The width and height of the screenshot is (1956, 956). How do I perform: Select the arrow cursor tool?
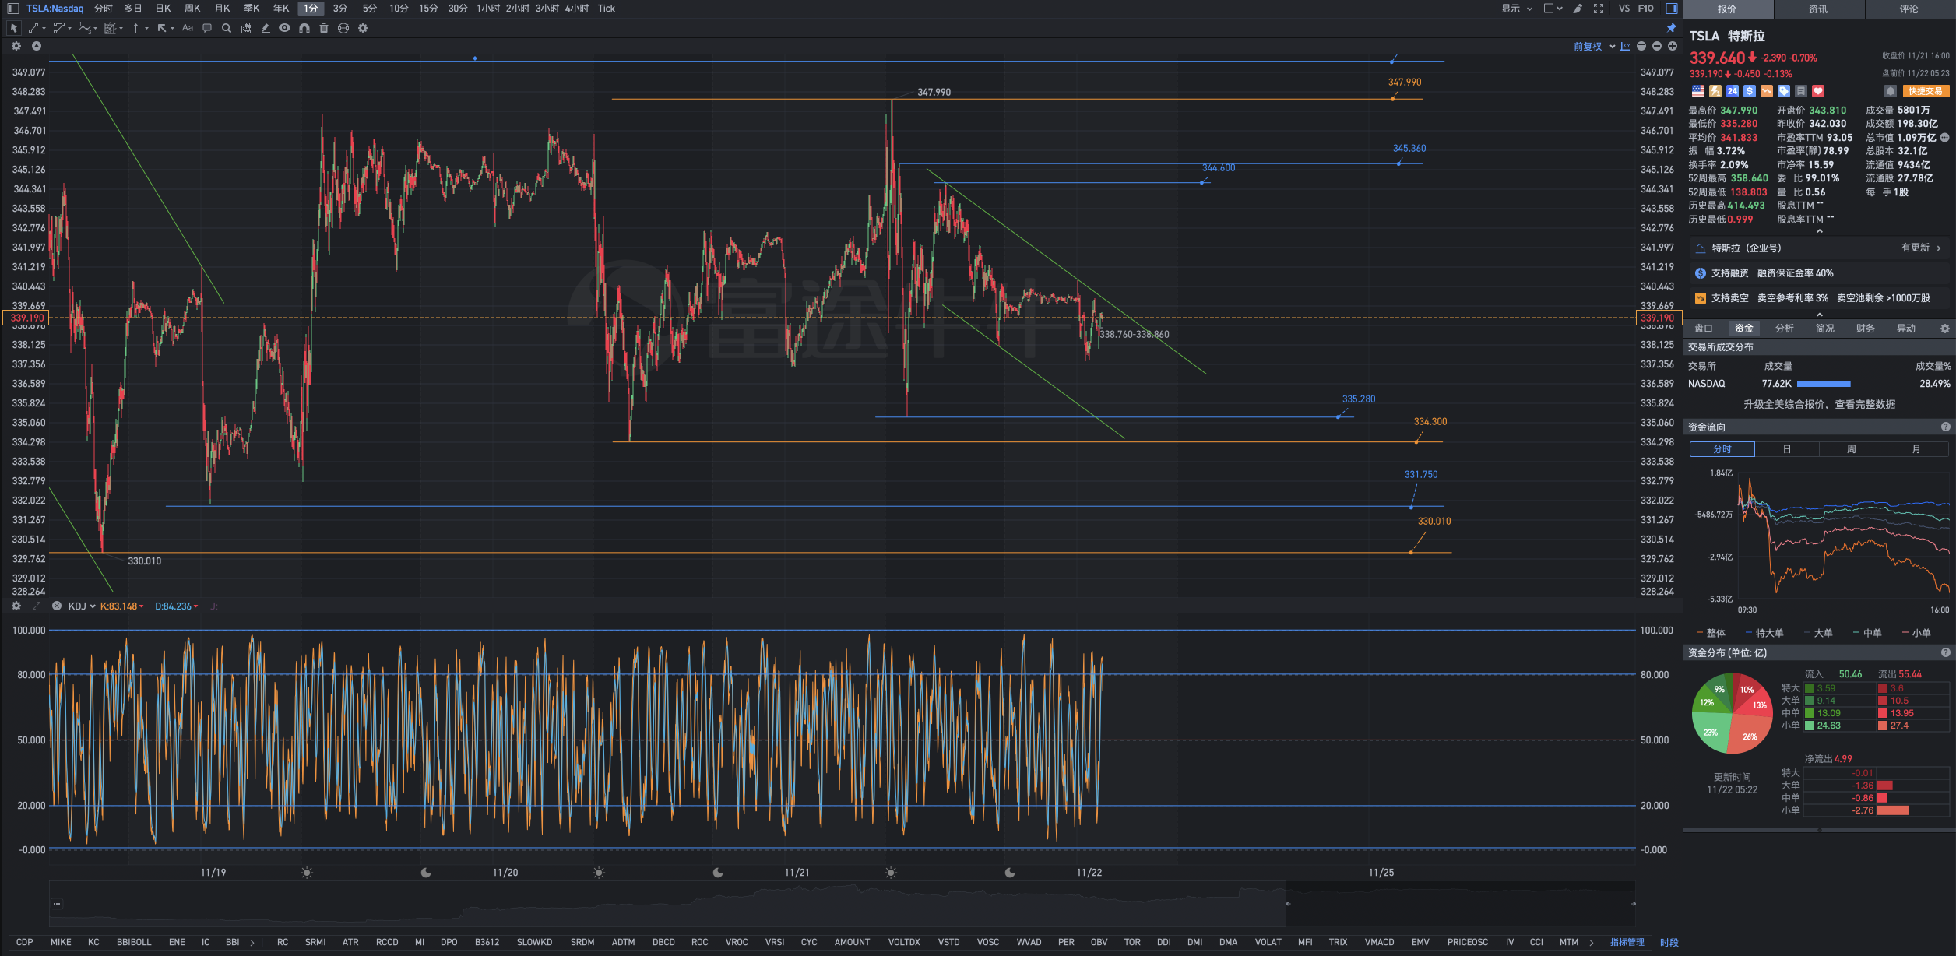[13, 28]
